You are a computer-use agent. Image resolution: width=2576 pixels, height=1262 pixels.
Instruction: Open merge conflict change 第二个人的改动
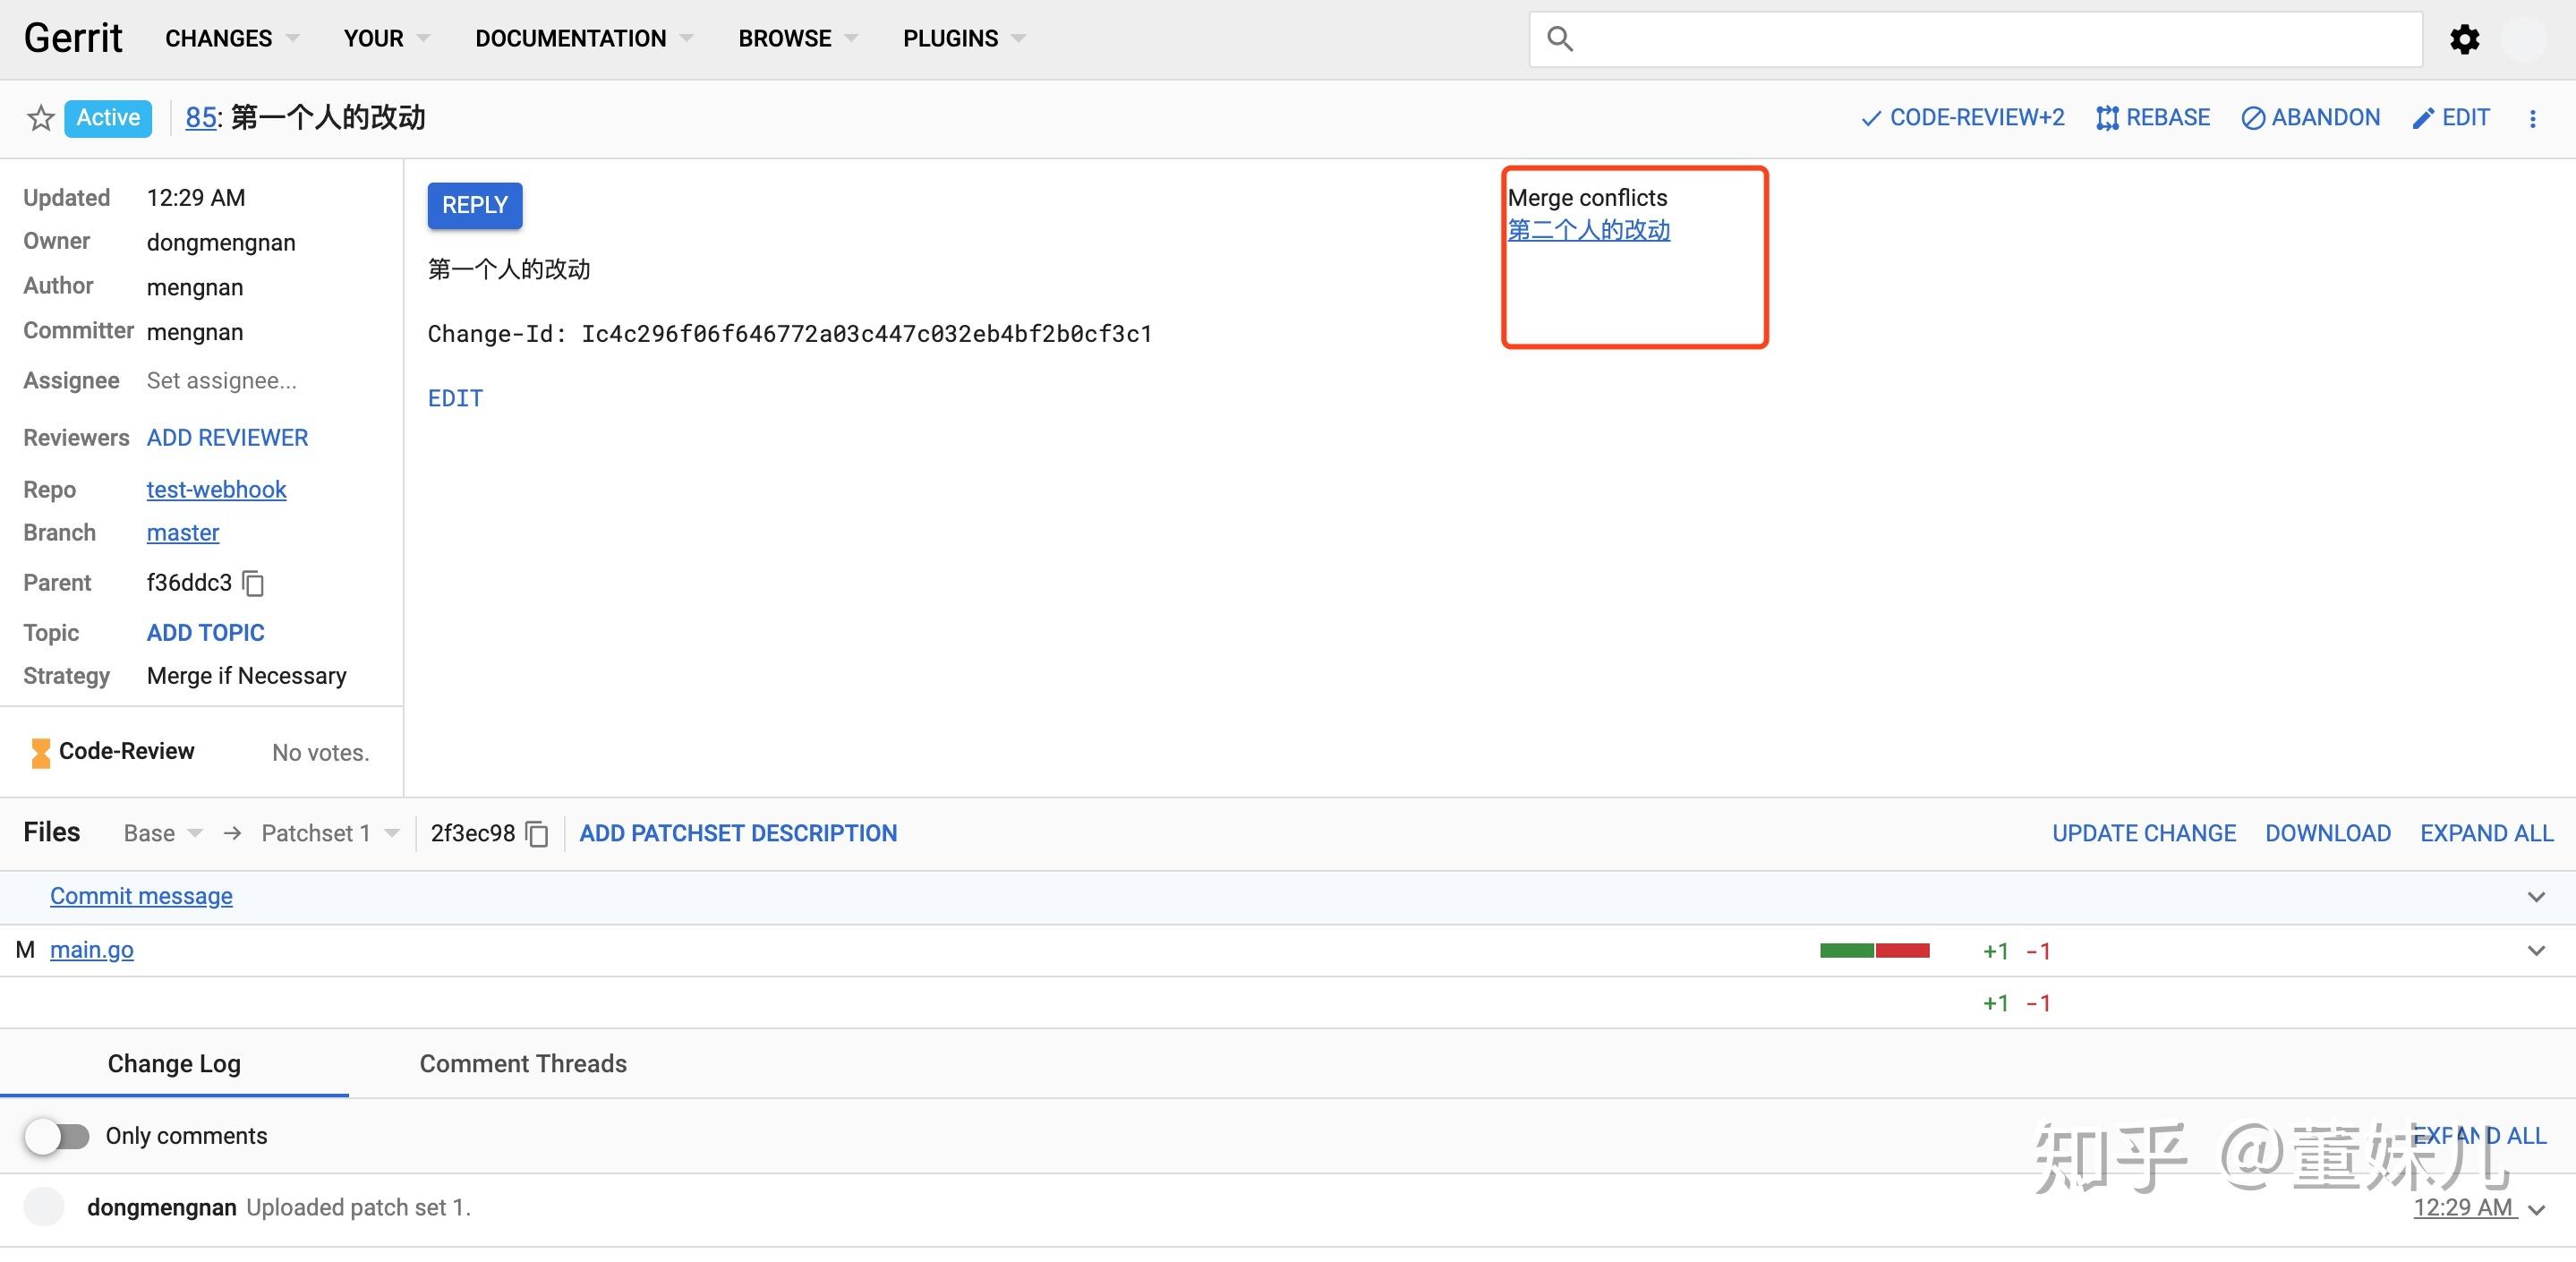(1588, 230)
